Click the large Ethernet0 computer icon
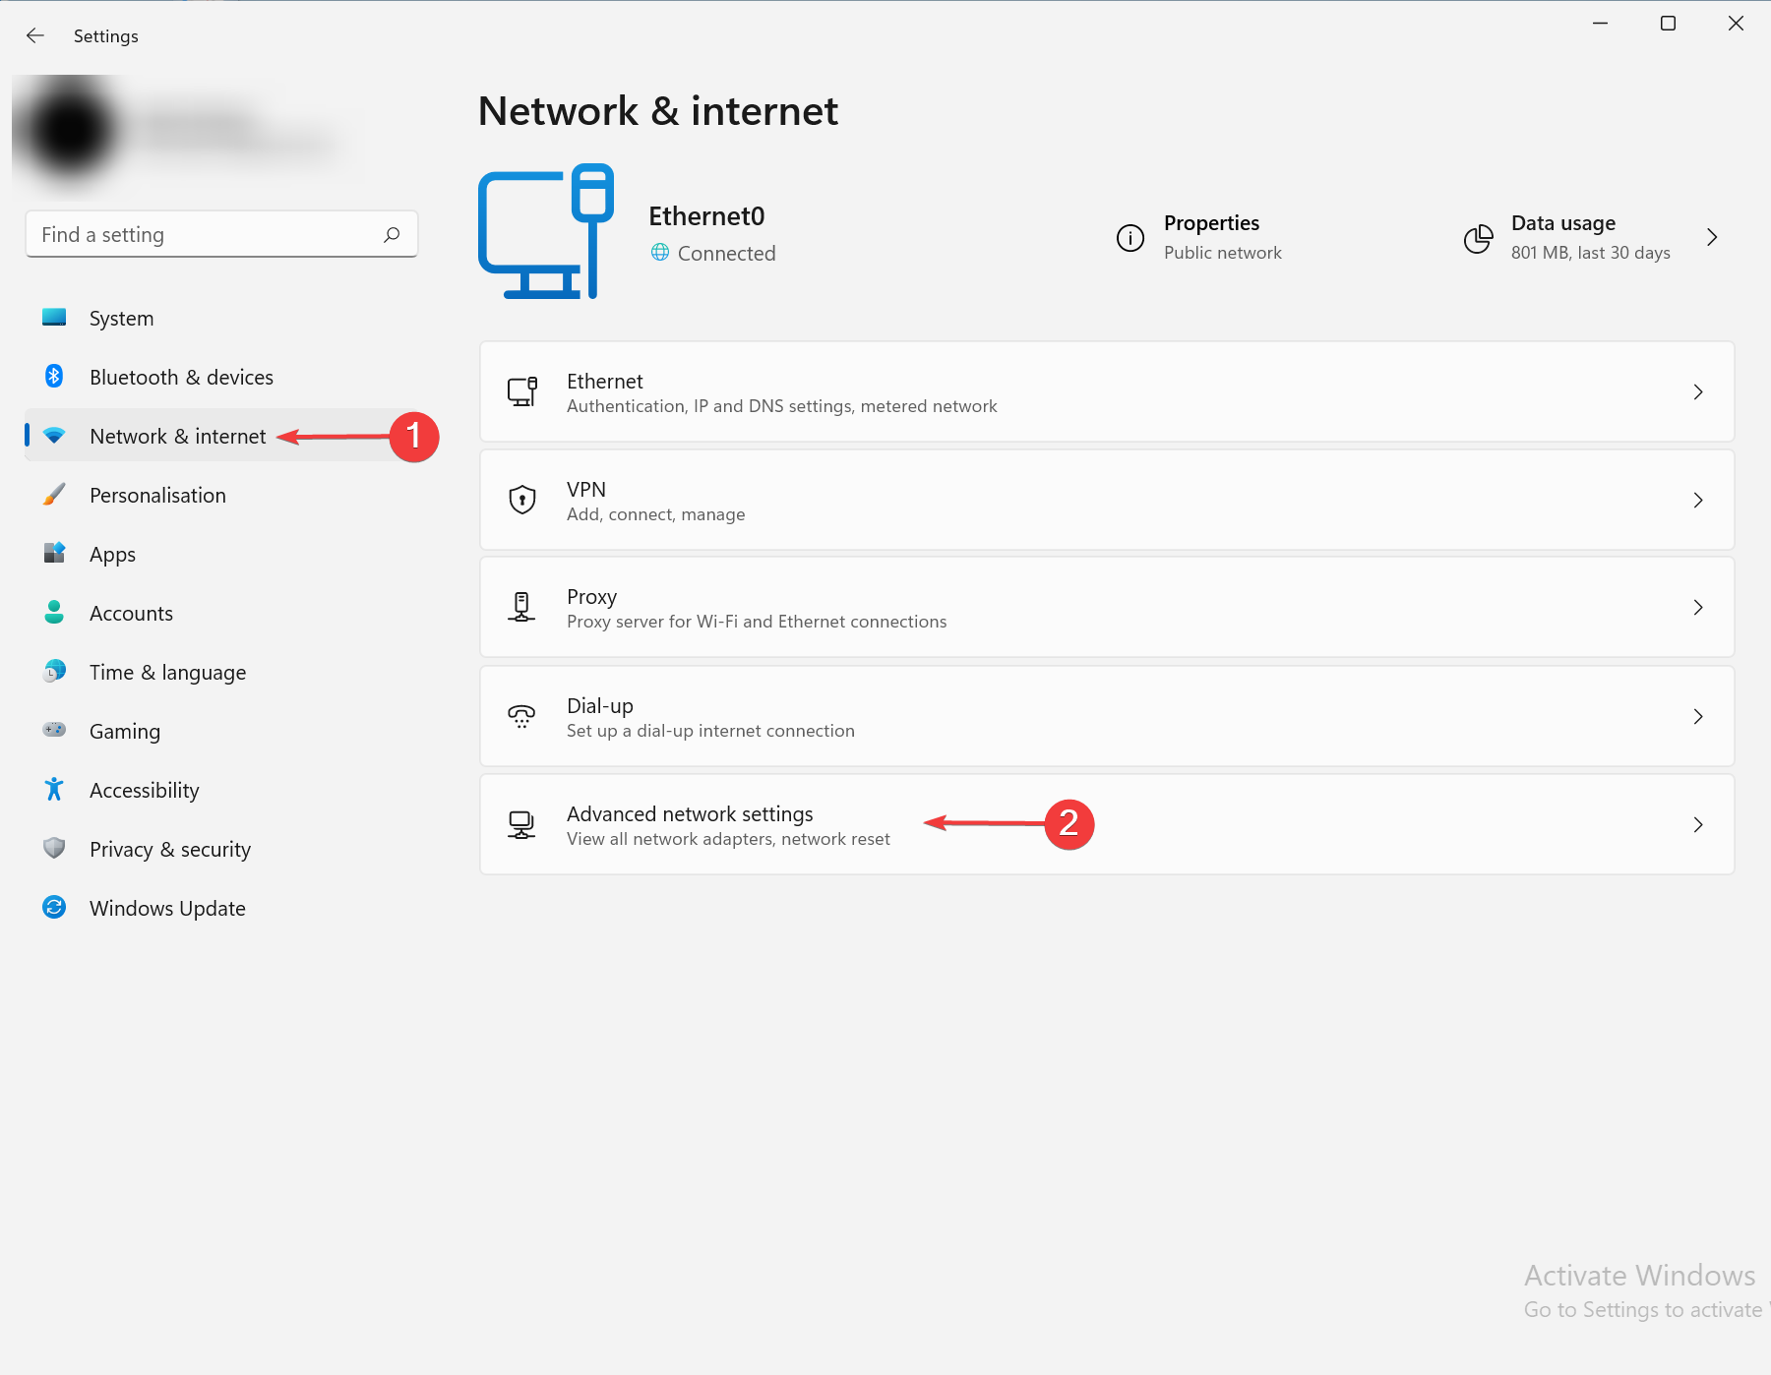Image resolution: width=1771 pixels, height=1375 pixels. [546, 231]
